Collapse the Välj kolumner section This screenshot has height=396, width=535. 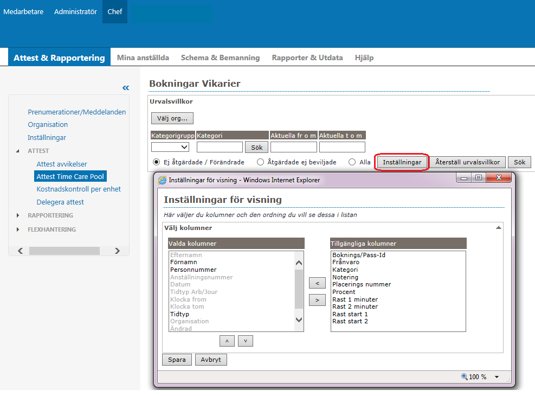(x=499, y=227)
